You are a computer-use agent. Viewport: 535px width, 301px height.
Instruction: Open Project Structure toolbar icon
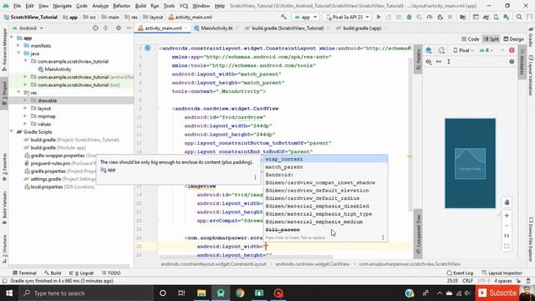click(x=462, y=17)
